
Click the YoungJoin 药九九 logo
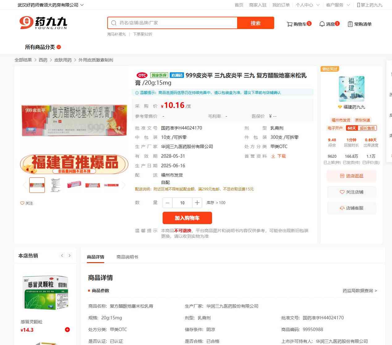tap(43, 23)
